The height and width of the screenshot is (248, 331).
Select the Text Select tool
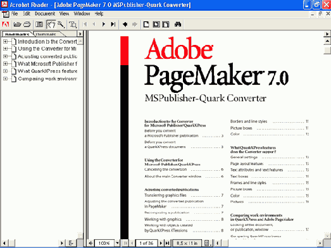(x=73, y=25)
